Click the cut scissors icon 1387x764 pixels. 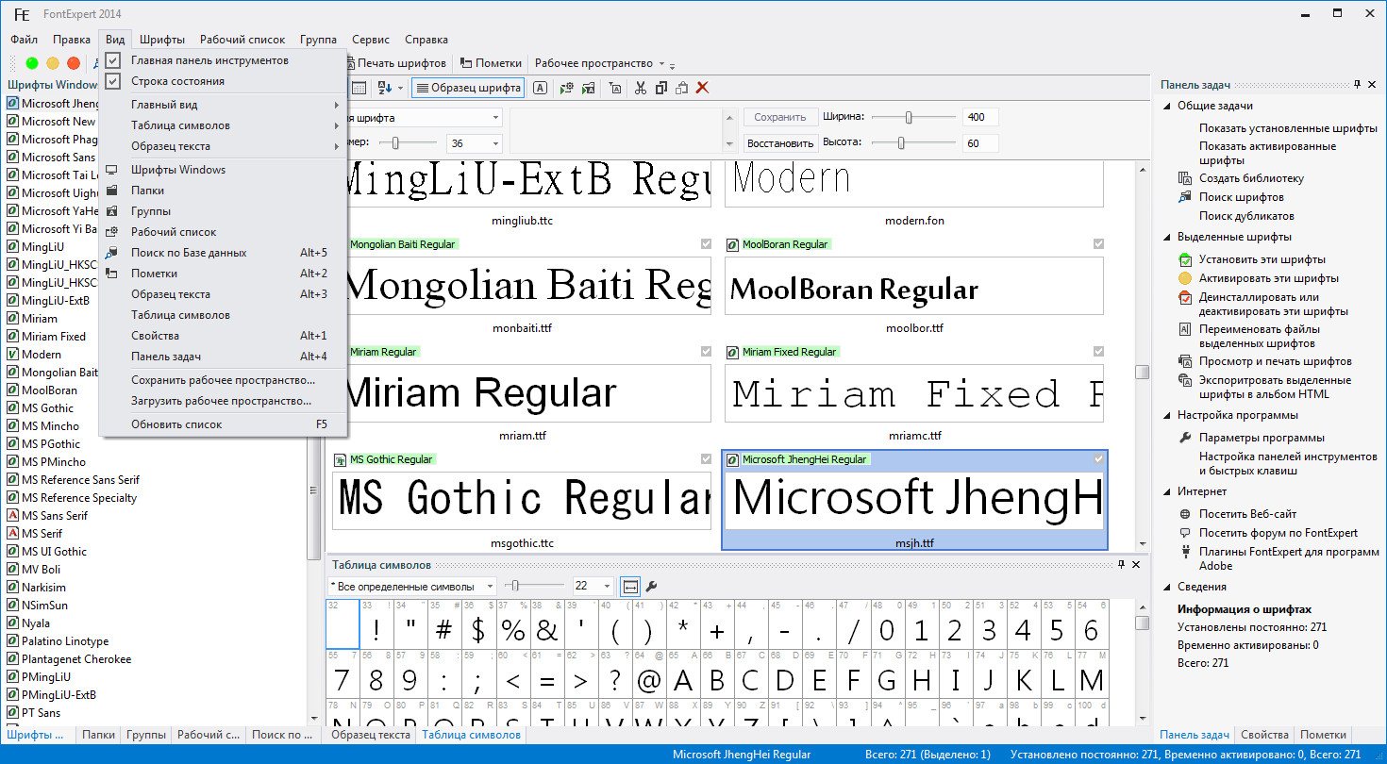tap(641, 88)
